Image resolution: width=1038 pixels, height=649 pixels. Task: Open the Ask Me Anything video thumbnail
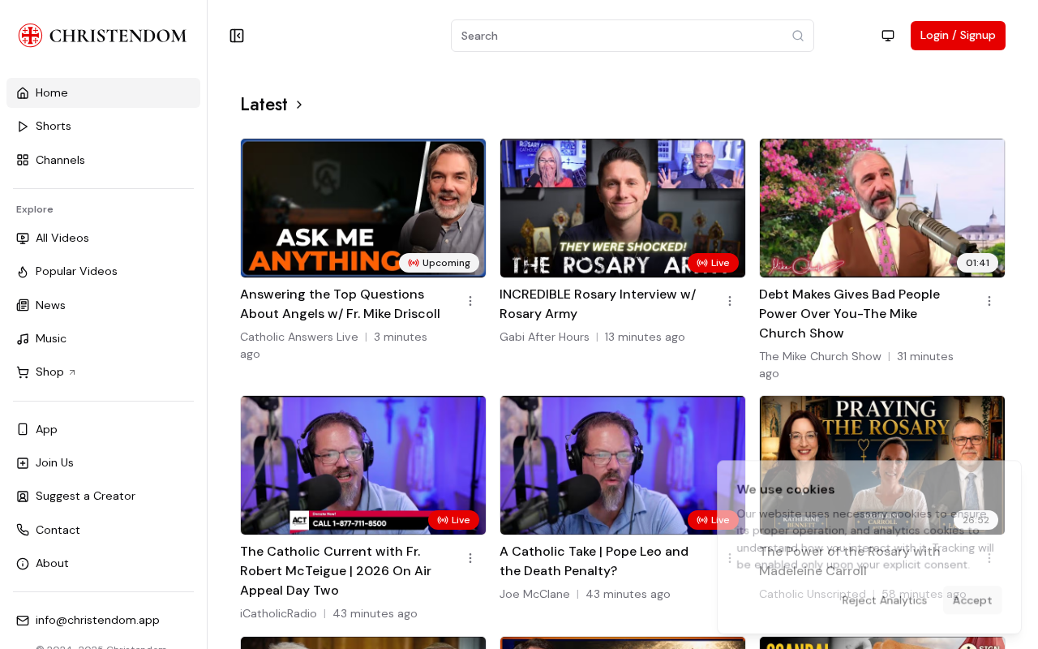click(x=363, y=208)
